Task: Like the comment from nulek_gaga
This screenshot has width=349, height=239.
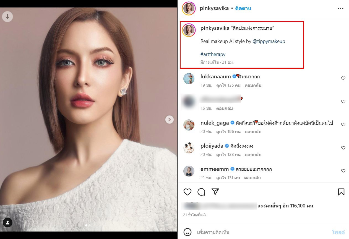Action: (343, 125)
